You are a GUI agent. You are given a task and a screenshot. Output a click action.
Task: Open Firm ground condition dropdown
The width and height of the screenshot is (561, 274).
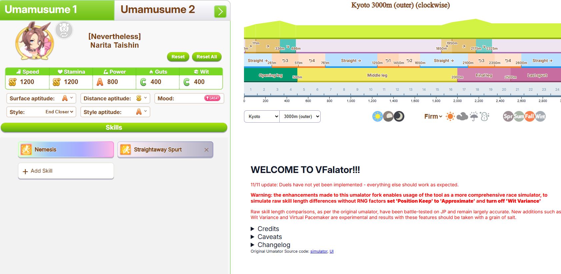pos(433,116)
